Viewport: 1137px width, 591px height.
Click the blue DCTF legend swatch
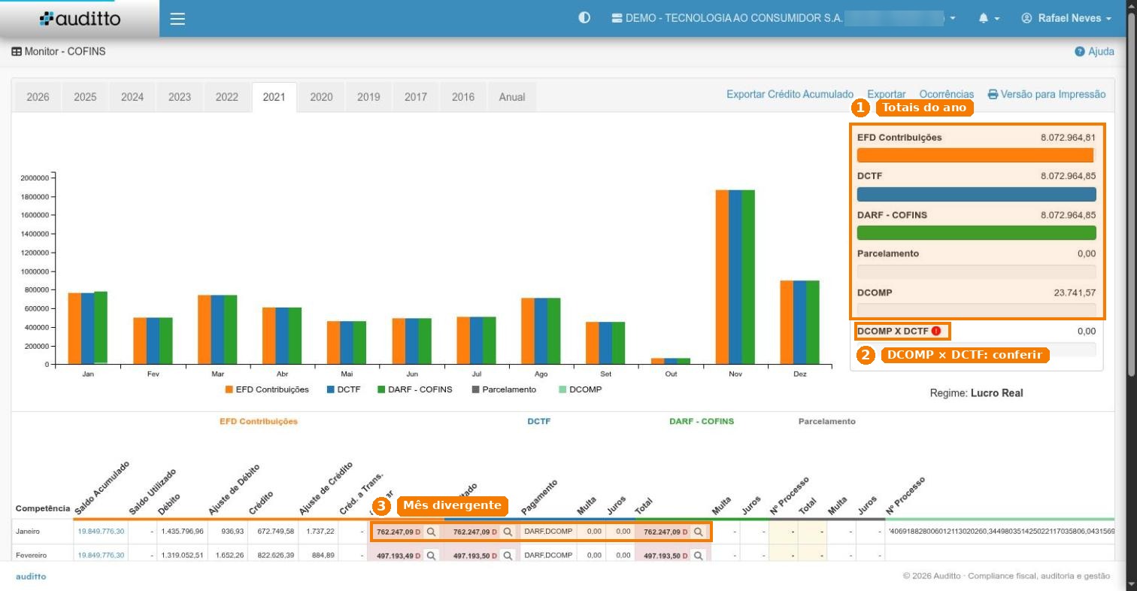[330, 389]
